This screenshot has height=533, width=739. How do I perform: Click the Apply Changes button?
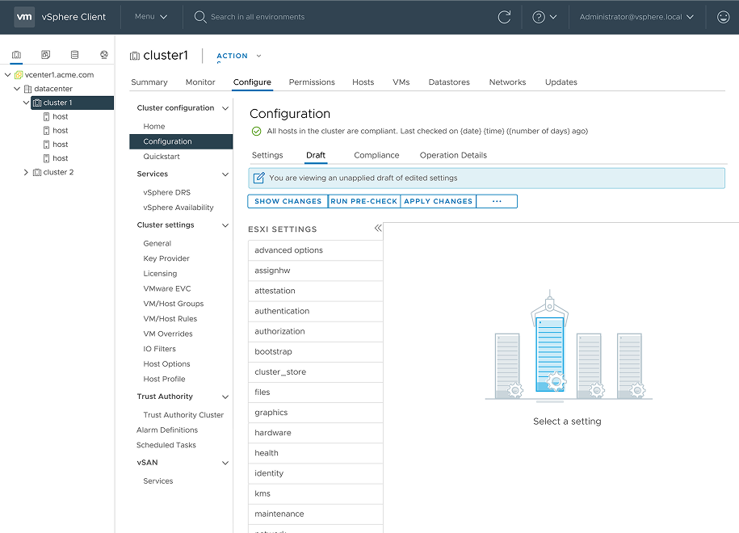(438, 201)
